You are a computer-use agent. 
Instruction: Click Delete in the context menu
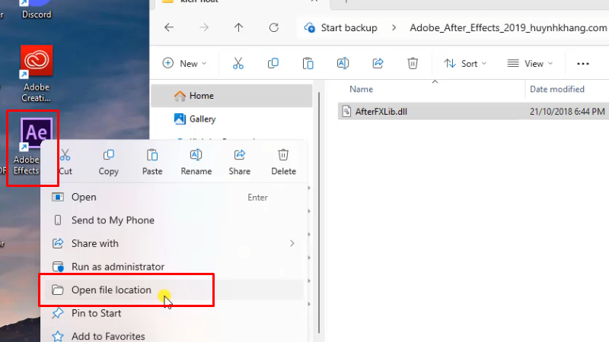click(x=283, y=162)
